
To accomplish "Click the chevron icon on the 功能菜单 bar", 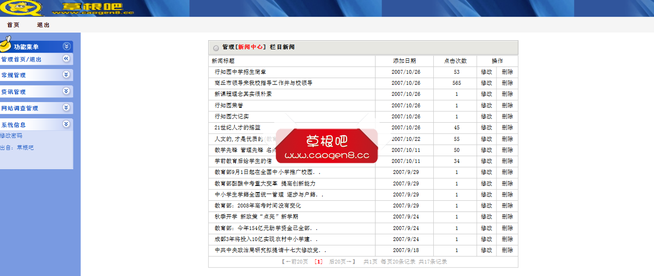I will coord(66,46).
